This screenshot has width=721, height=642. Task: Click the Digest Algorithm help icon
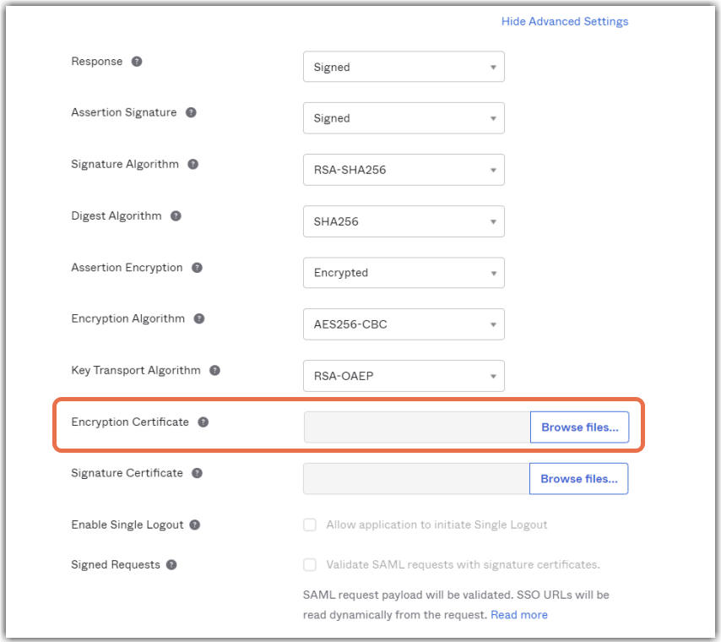176,216
